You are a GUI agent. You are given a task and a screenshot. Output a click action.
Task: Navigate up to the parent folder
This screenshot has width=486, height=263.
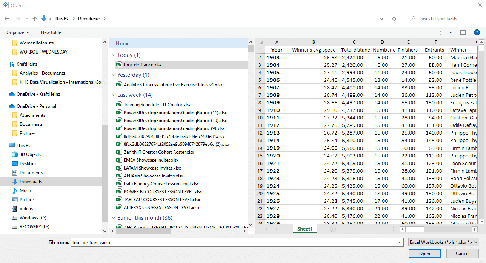click(x=34, y=18)
